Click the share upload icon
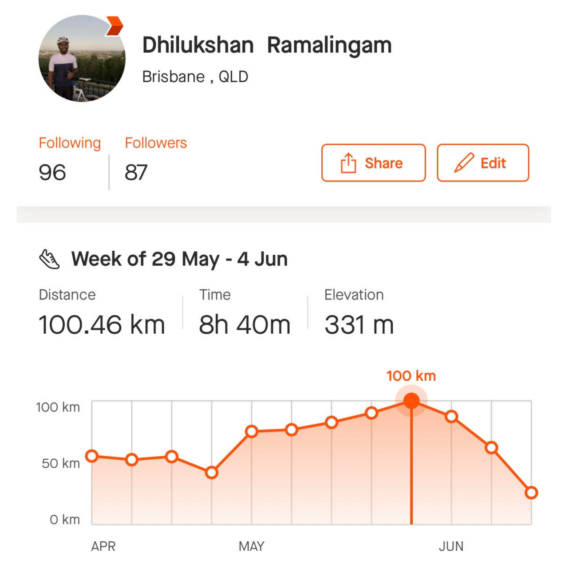Image resolution: width=568 pixels, height=568 pixels. tap(348, 163)
